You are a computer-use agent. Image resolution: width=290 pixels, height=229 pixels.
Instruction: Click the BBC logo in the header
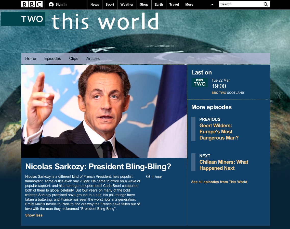32,4
